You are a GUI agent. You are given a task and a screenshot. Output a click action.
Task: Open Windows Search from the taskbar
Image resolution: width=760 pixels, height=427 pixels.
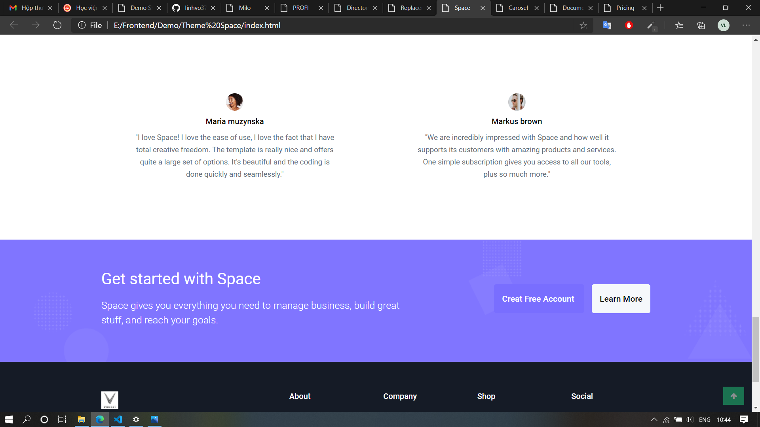[x=26, y=419]
